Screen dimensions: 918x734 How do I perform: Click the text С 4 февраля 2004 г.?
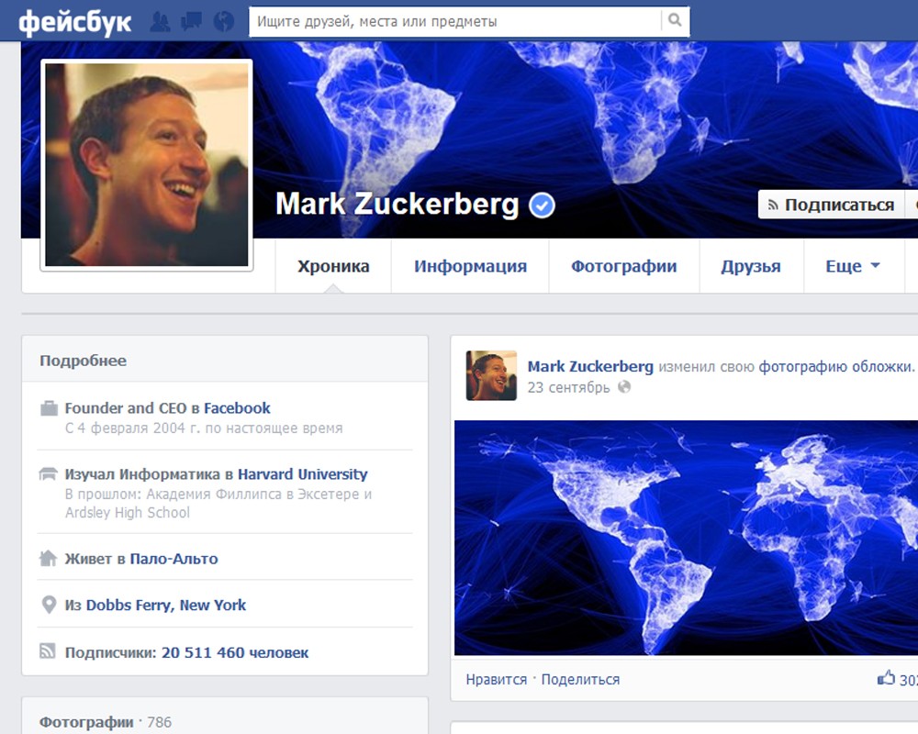coord(133,428)
